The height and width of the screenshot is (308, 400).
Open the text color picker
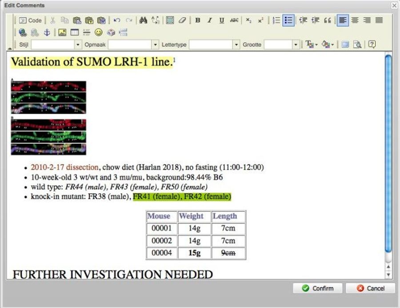tap(310, 44)
